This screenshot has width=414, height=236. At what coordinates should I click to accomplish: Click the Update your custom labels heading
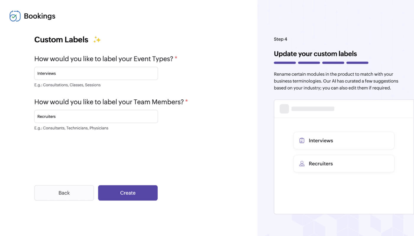tap(315, 54)
